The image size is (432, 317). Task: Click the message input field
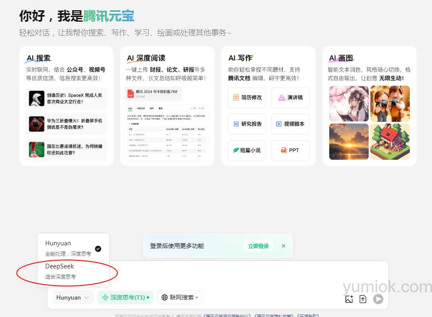pyautogui.click(x=217, y=275)
